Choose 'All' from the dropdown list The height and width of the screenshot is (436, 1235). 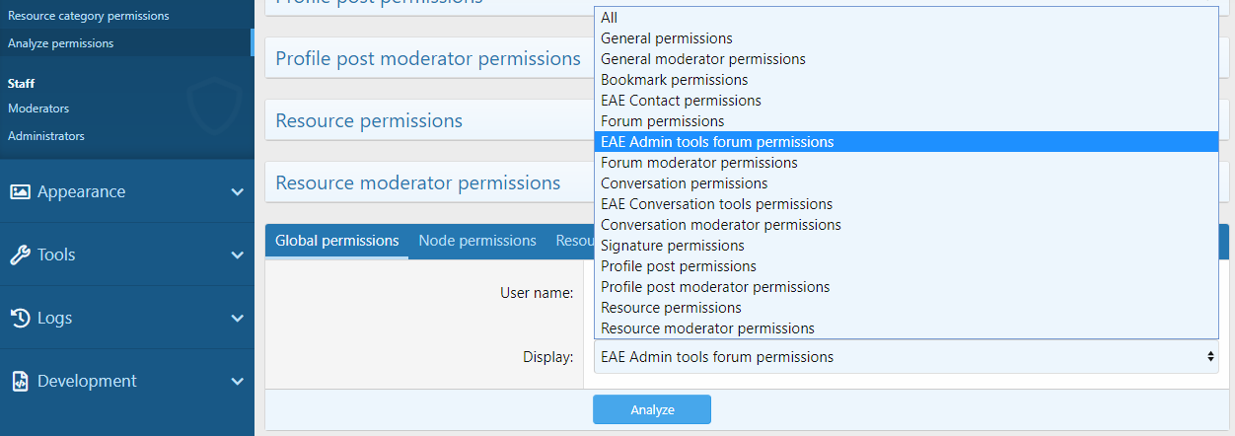tap(610, 18)
